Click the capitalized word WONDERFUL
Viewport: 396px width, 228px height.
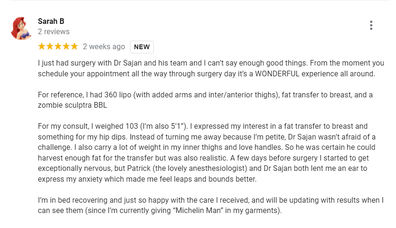pos(277,74)
